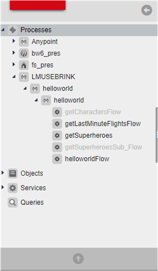This screenshot has width=158, height=271.
Task: Collapse the LMUSEBRINK node
Action: pos(14,77)
